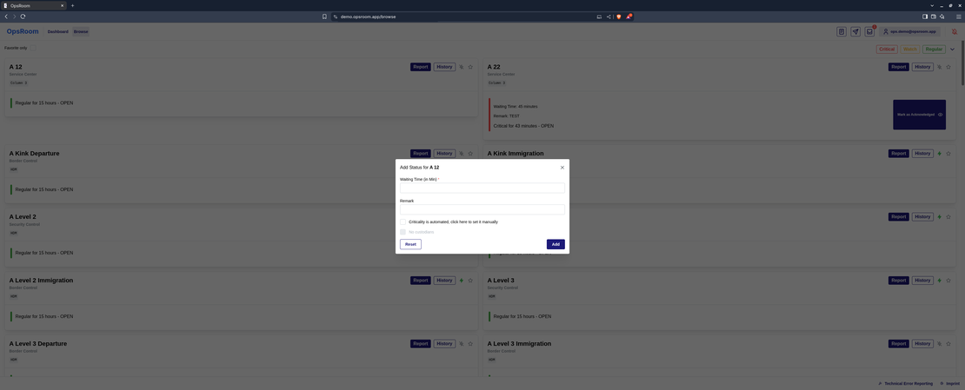Click Report on A Level 3 Departure
This screenshot has height=390, width=965.
[x=421, y=344]
